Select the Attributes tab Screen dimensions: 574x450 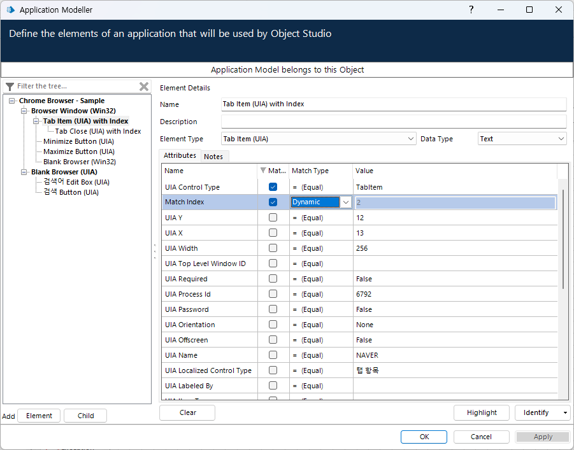point(180,156)
